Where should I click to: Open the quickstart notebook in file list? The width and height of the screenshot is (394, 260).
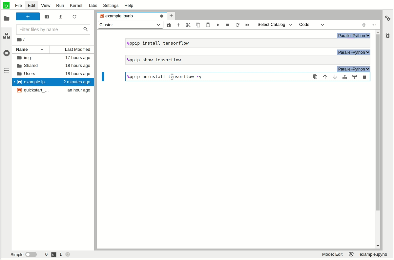36,90
